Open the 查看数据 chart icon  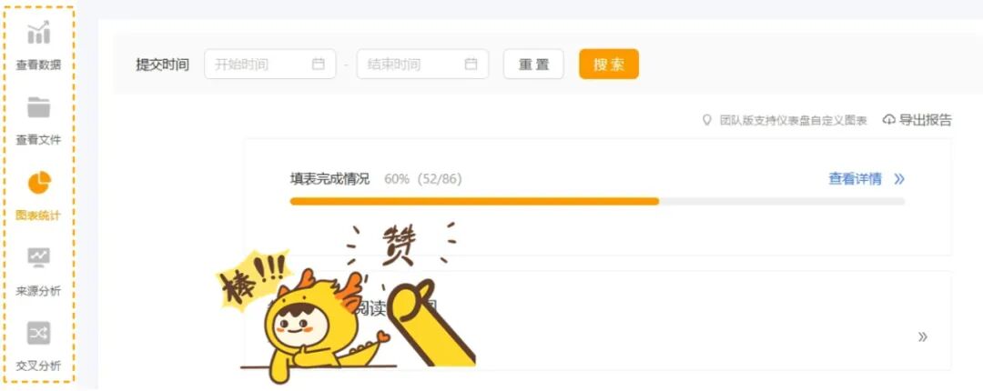pyautogui.click(x=38, y=33)
